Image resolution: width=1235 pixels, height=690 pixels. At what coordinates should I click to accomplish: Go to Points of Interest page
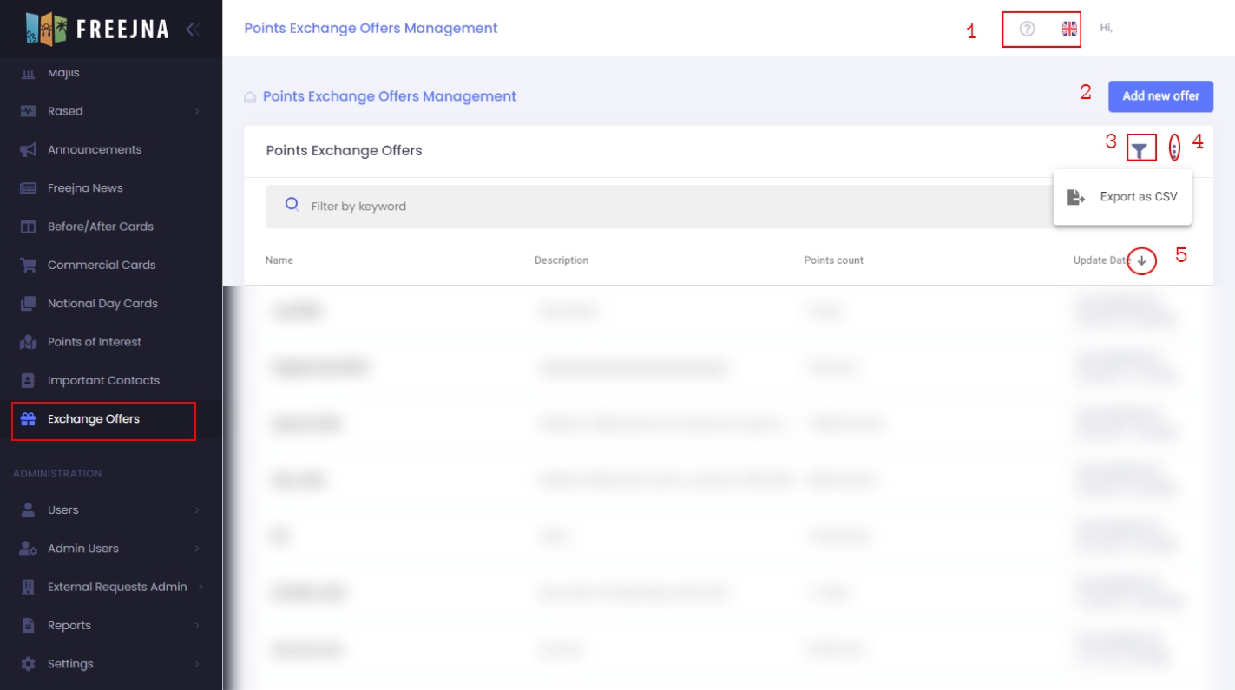pyautogui.click(x=94, y=342)
